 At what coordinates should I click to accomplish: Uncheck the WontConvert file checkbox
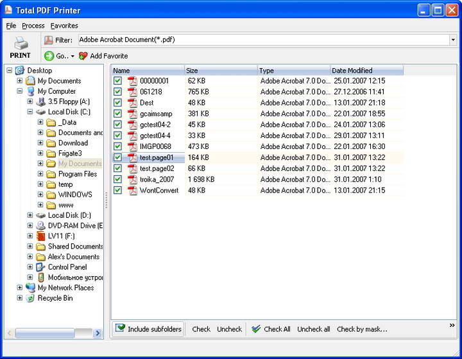(117, 190)
